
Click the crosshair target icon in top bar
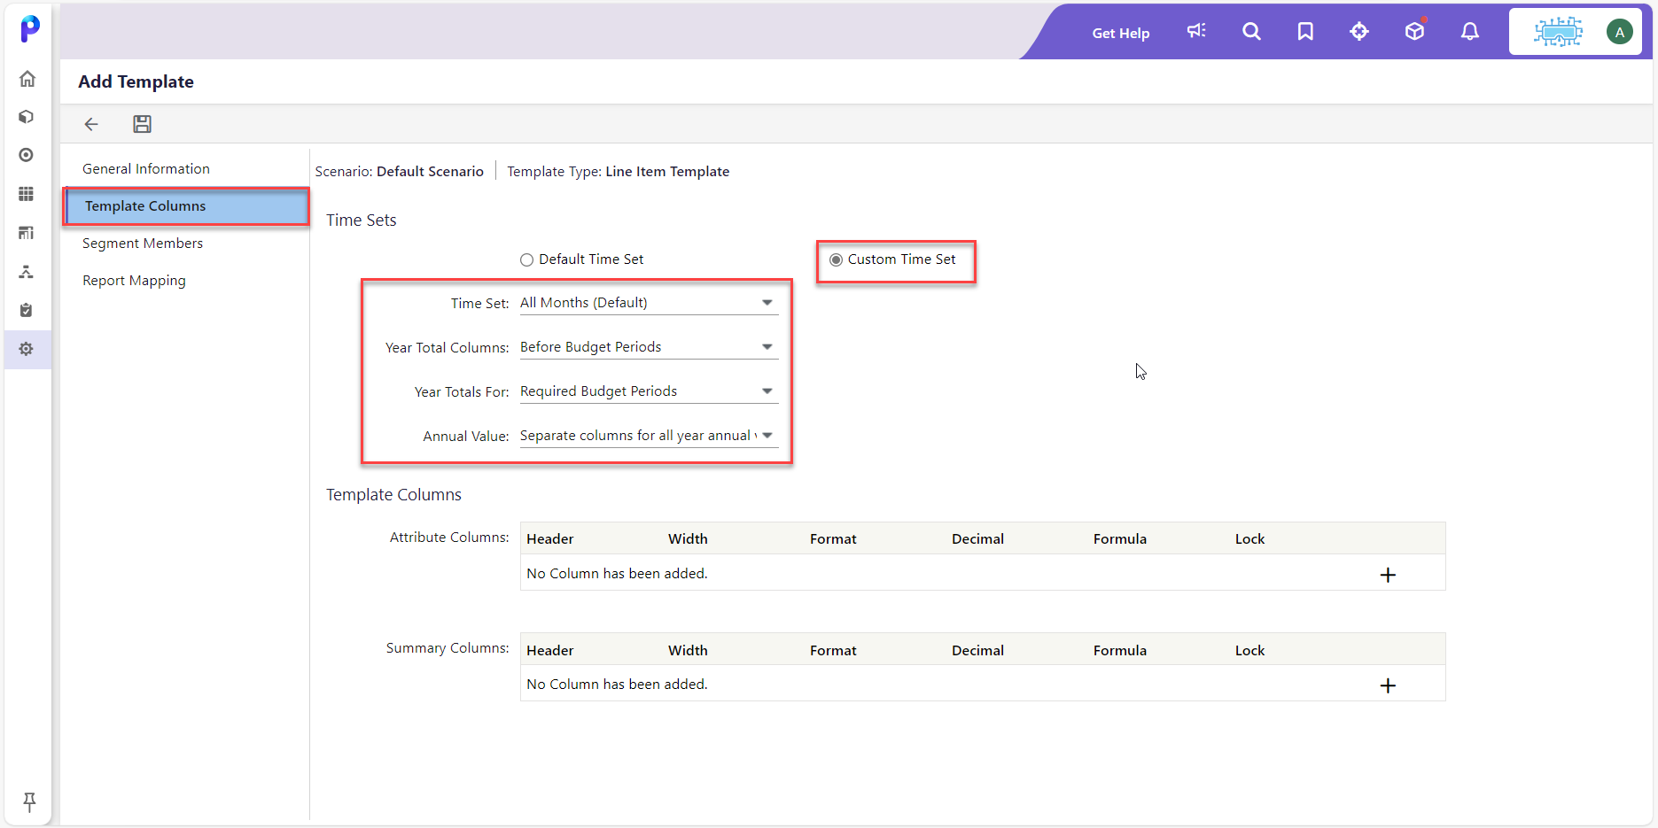click(x=1359, y=31)
